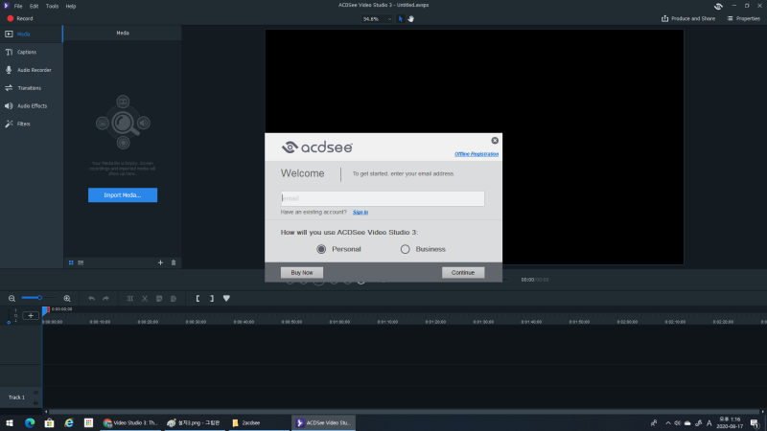Switch to the Media sidebar tab
The width and height of the screenshot is (767, 431).
pyautogui.click(x=32, y=34)
